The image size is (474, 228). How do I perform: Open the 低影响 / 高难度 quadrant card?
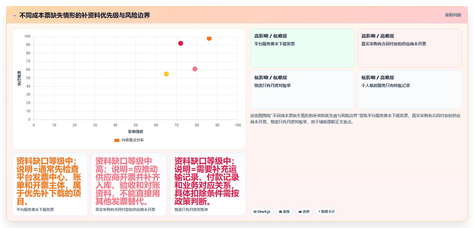click(x=409, y=90)
